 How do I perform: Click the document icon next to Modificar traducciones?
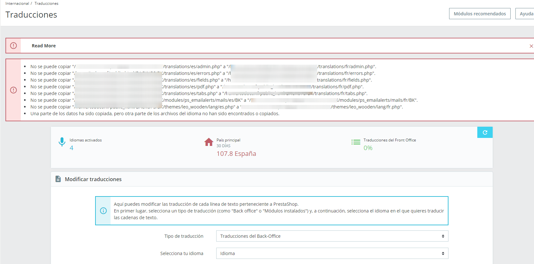click(58, 179)
